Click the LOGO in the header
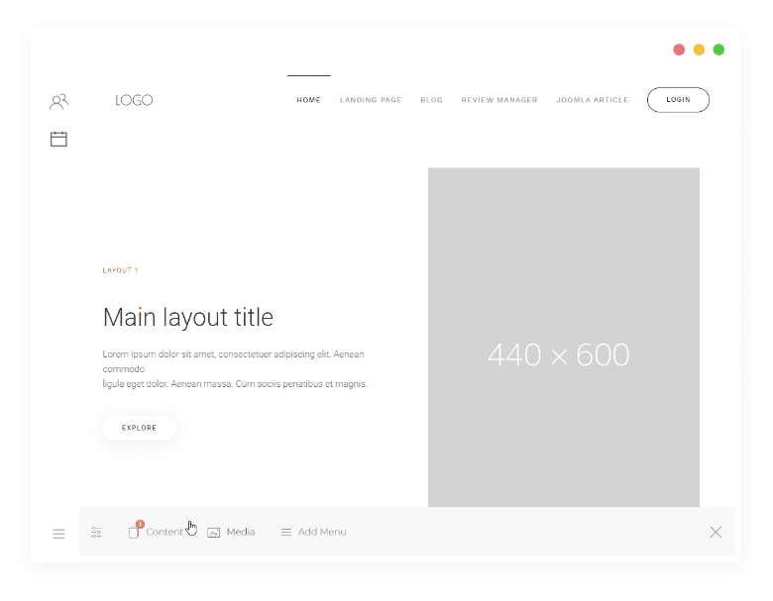This screenshot has width=773, height=601. 134,100
